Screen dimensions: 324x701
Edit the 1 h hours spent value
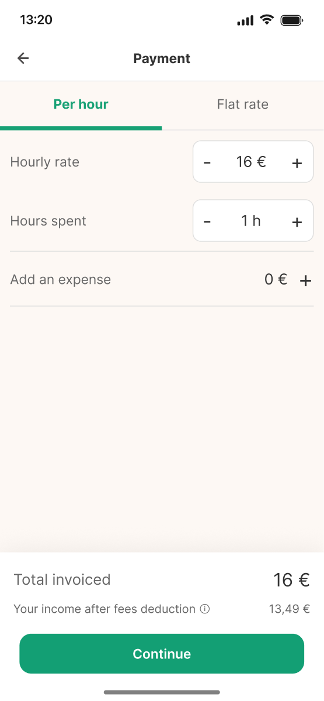click(251, 221)
